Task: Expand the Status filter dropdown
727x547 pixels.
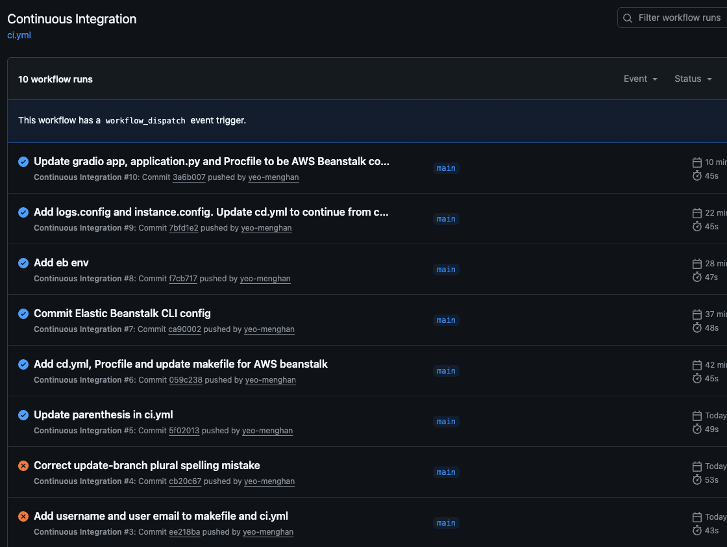Action: 693,79
